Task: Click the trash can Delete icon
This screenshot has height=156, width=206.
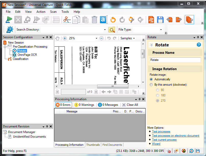Action: coord(94,20)
